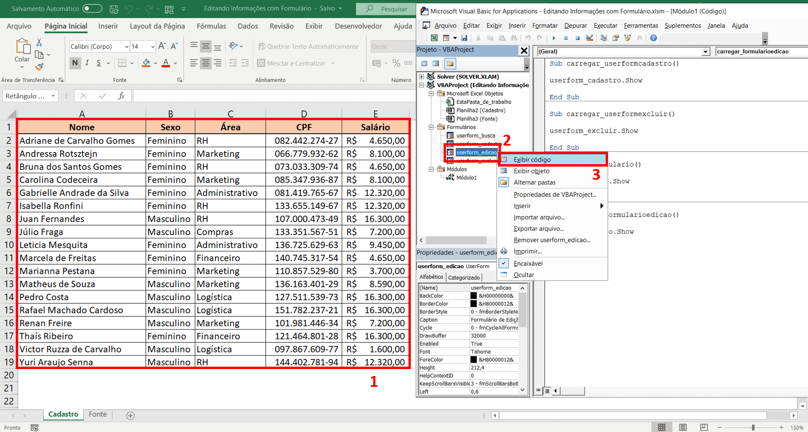Expand the Solver (SOLVER.XLAM) tree node

(422, 76)
